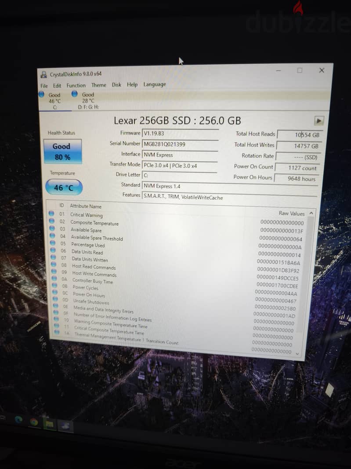Click the status dot for Unsafe Shutdowns

(55, 299)
